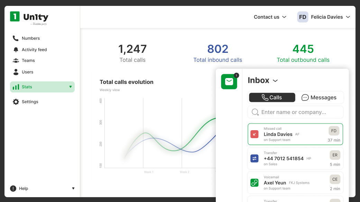The height and width of the screenshot is (202, 360).
Task: Click the green Inbox envelope icon
Action: coord(229,81)
